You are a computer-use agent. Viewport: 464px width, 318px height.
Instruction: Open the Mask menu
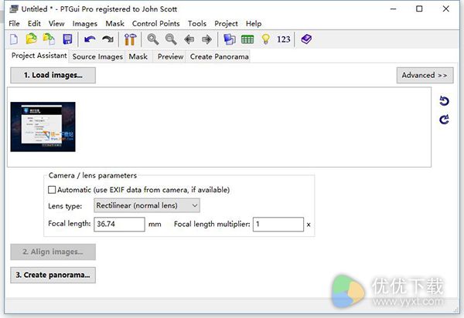coord(114,24)
